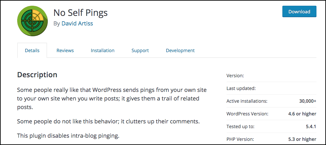The image size is (326, 145).
Task: Download the No Self Pings plugin
Action: pyautogui.click(x=299, y=12)
